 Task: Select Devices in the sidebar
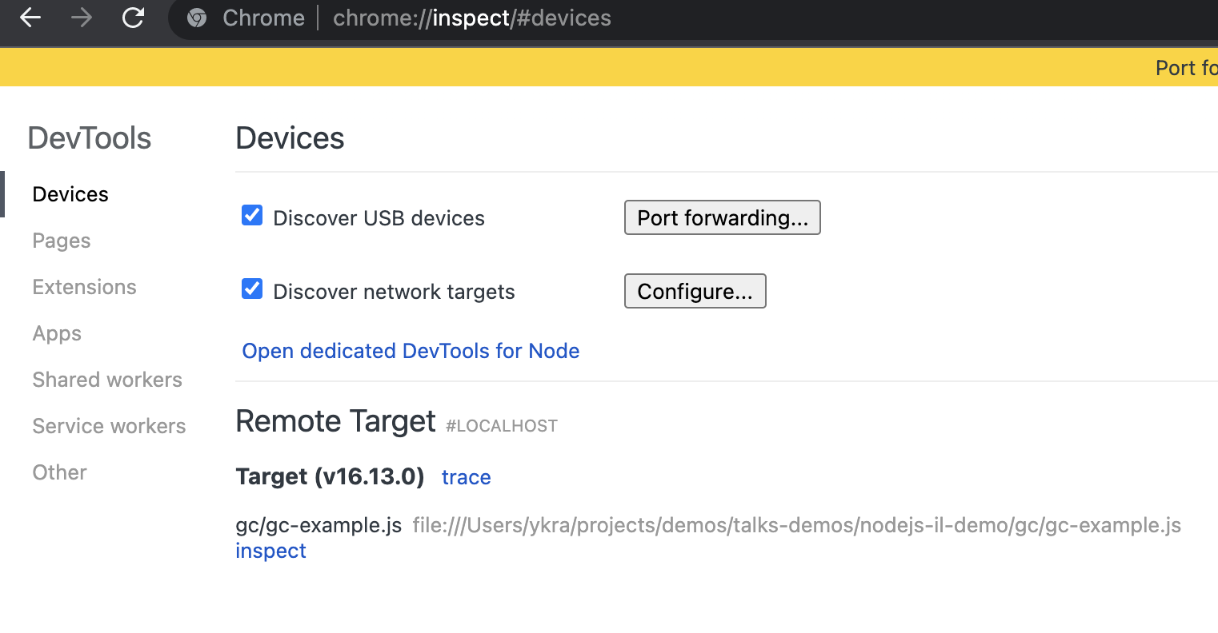pyautogui.click(x=70, y=194)
